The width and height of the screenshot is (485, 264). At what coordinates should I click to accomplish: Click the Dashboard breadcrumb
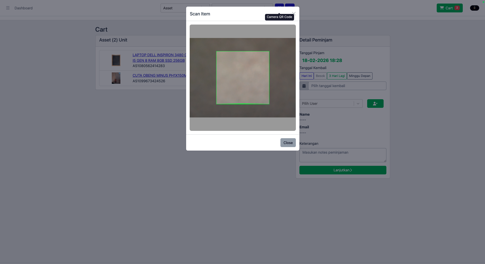tap(24, 8)
